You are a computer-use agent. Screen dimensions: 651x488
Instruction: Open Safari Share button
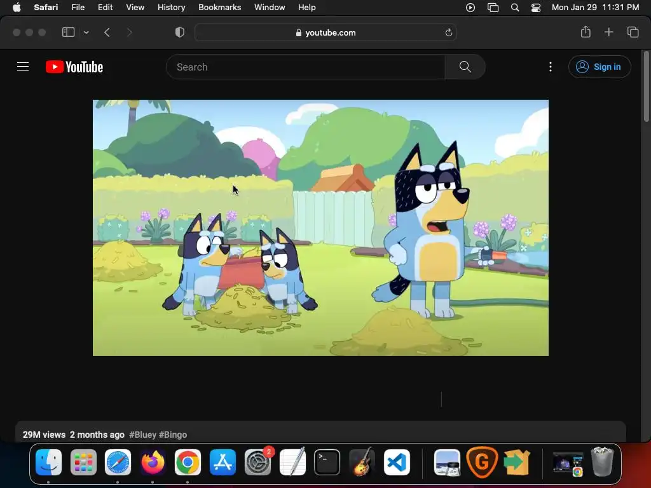click(586, 32)
